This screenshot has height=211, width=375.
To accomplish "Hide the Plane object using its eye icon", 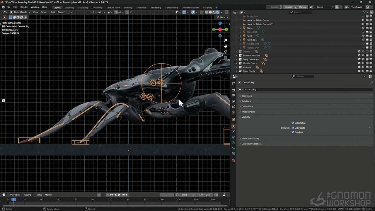I will (x=363, y=28).
